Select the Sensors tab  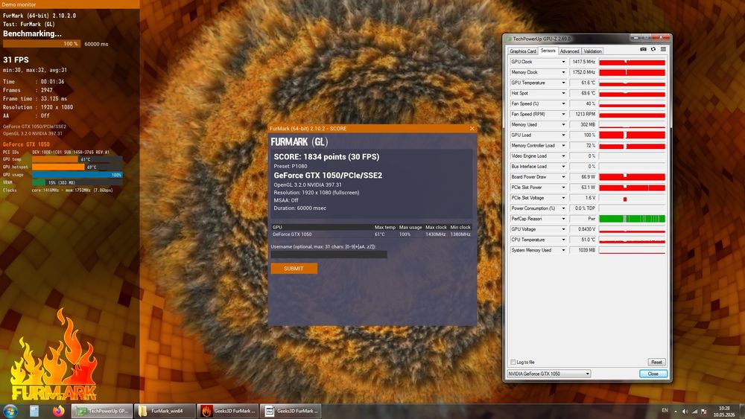[x=548, y=51]
